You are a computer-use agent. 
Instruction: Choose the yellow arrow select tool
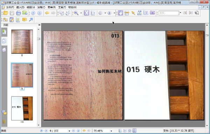(x=133, y=13)
